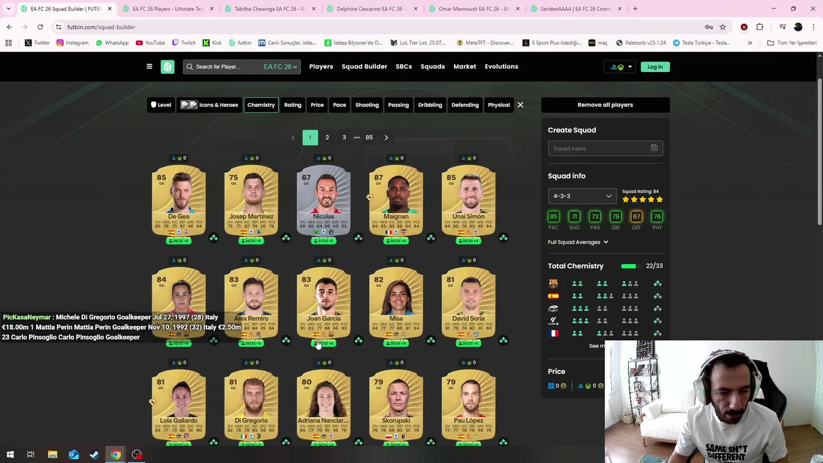
Task: Open the Squads nav item
Action: coord(433,66)
